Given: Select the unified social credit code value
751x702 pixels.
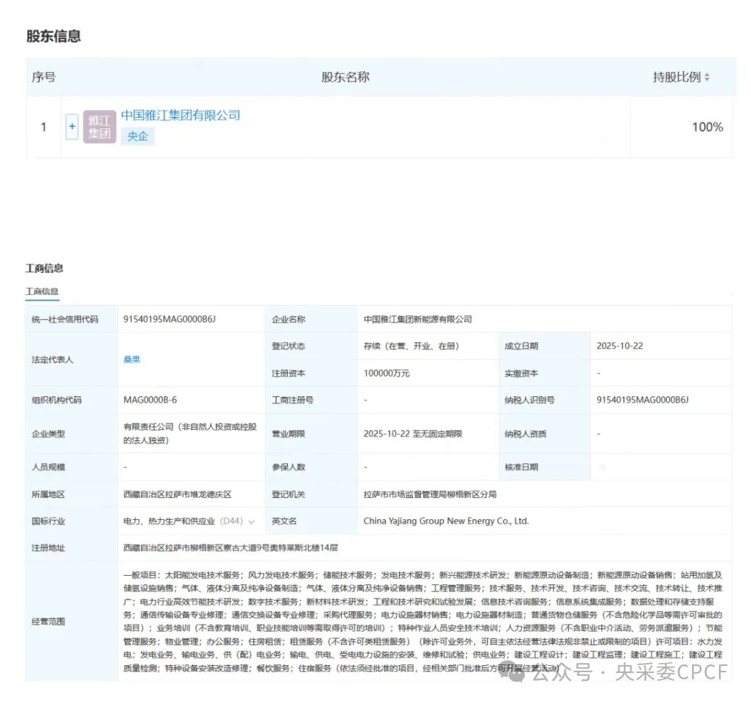Looking at the screenshot, I should point(169,319).
